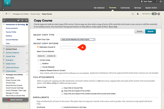
Task: Open the course theme palette icon
Action: (138, 13)
